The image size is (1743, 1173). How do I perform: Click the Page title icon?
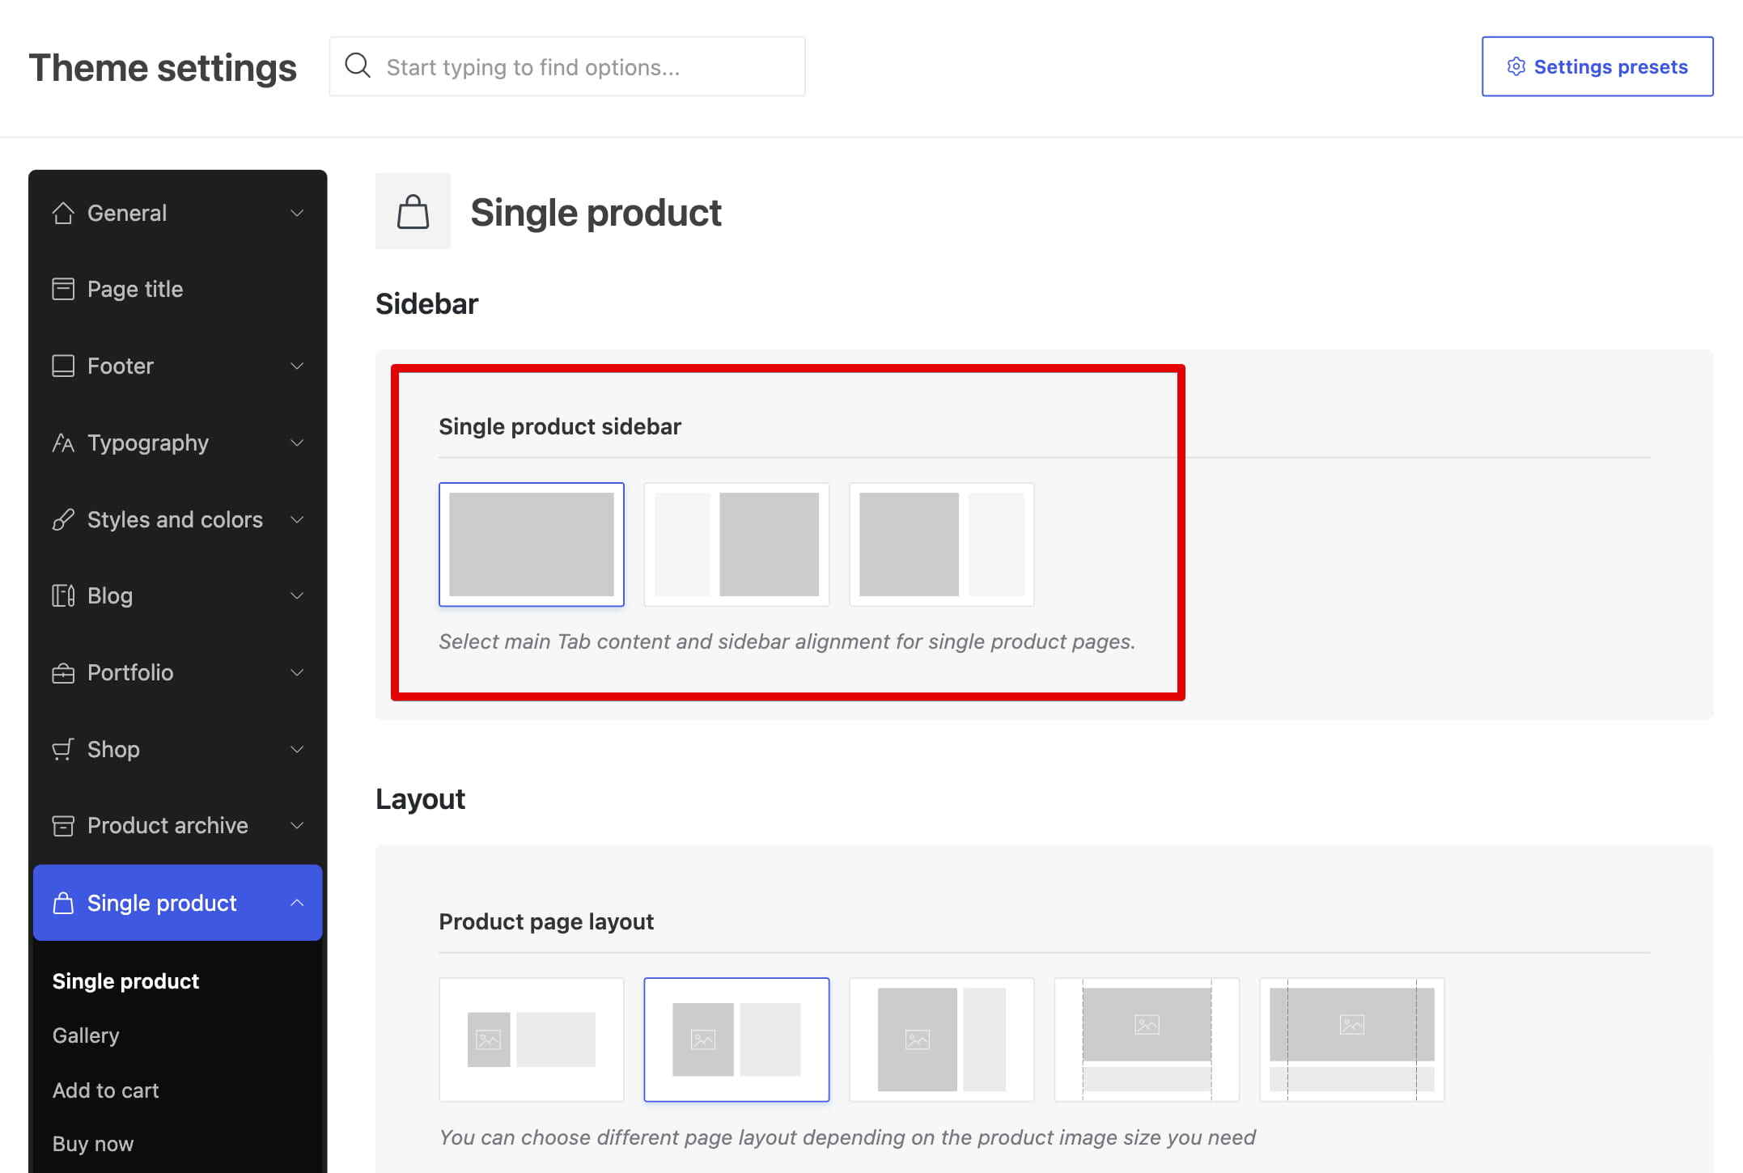point(63,289)
